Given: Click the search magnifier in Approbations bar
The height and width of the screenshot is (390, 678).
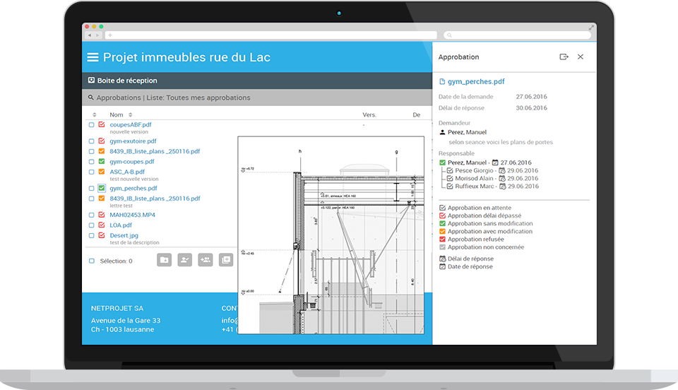Looking at the screenshot, I should [x=91, y=97].
